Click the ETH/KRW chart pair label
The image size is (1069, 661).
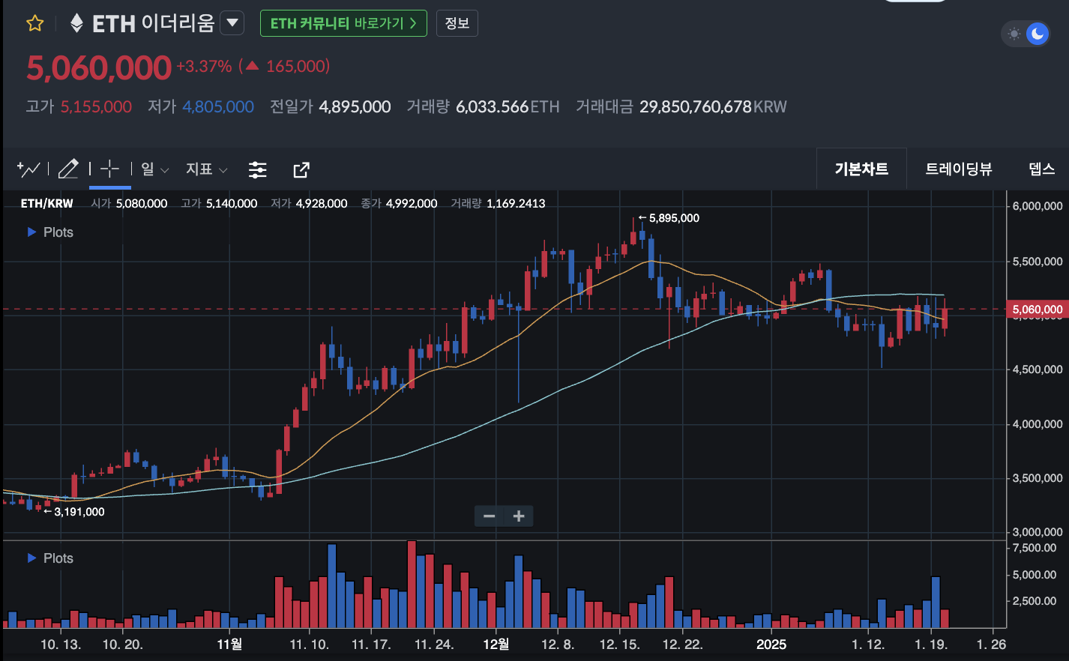tap(47, 203)
